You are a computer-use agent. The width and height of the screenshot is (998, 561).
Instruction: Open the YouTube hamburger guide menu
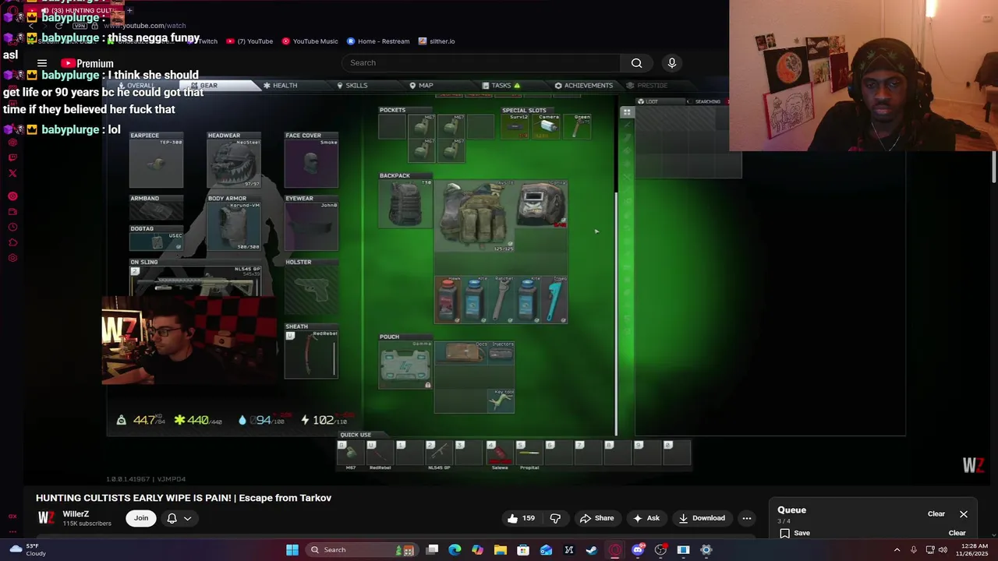pos(42,63)
